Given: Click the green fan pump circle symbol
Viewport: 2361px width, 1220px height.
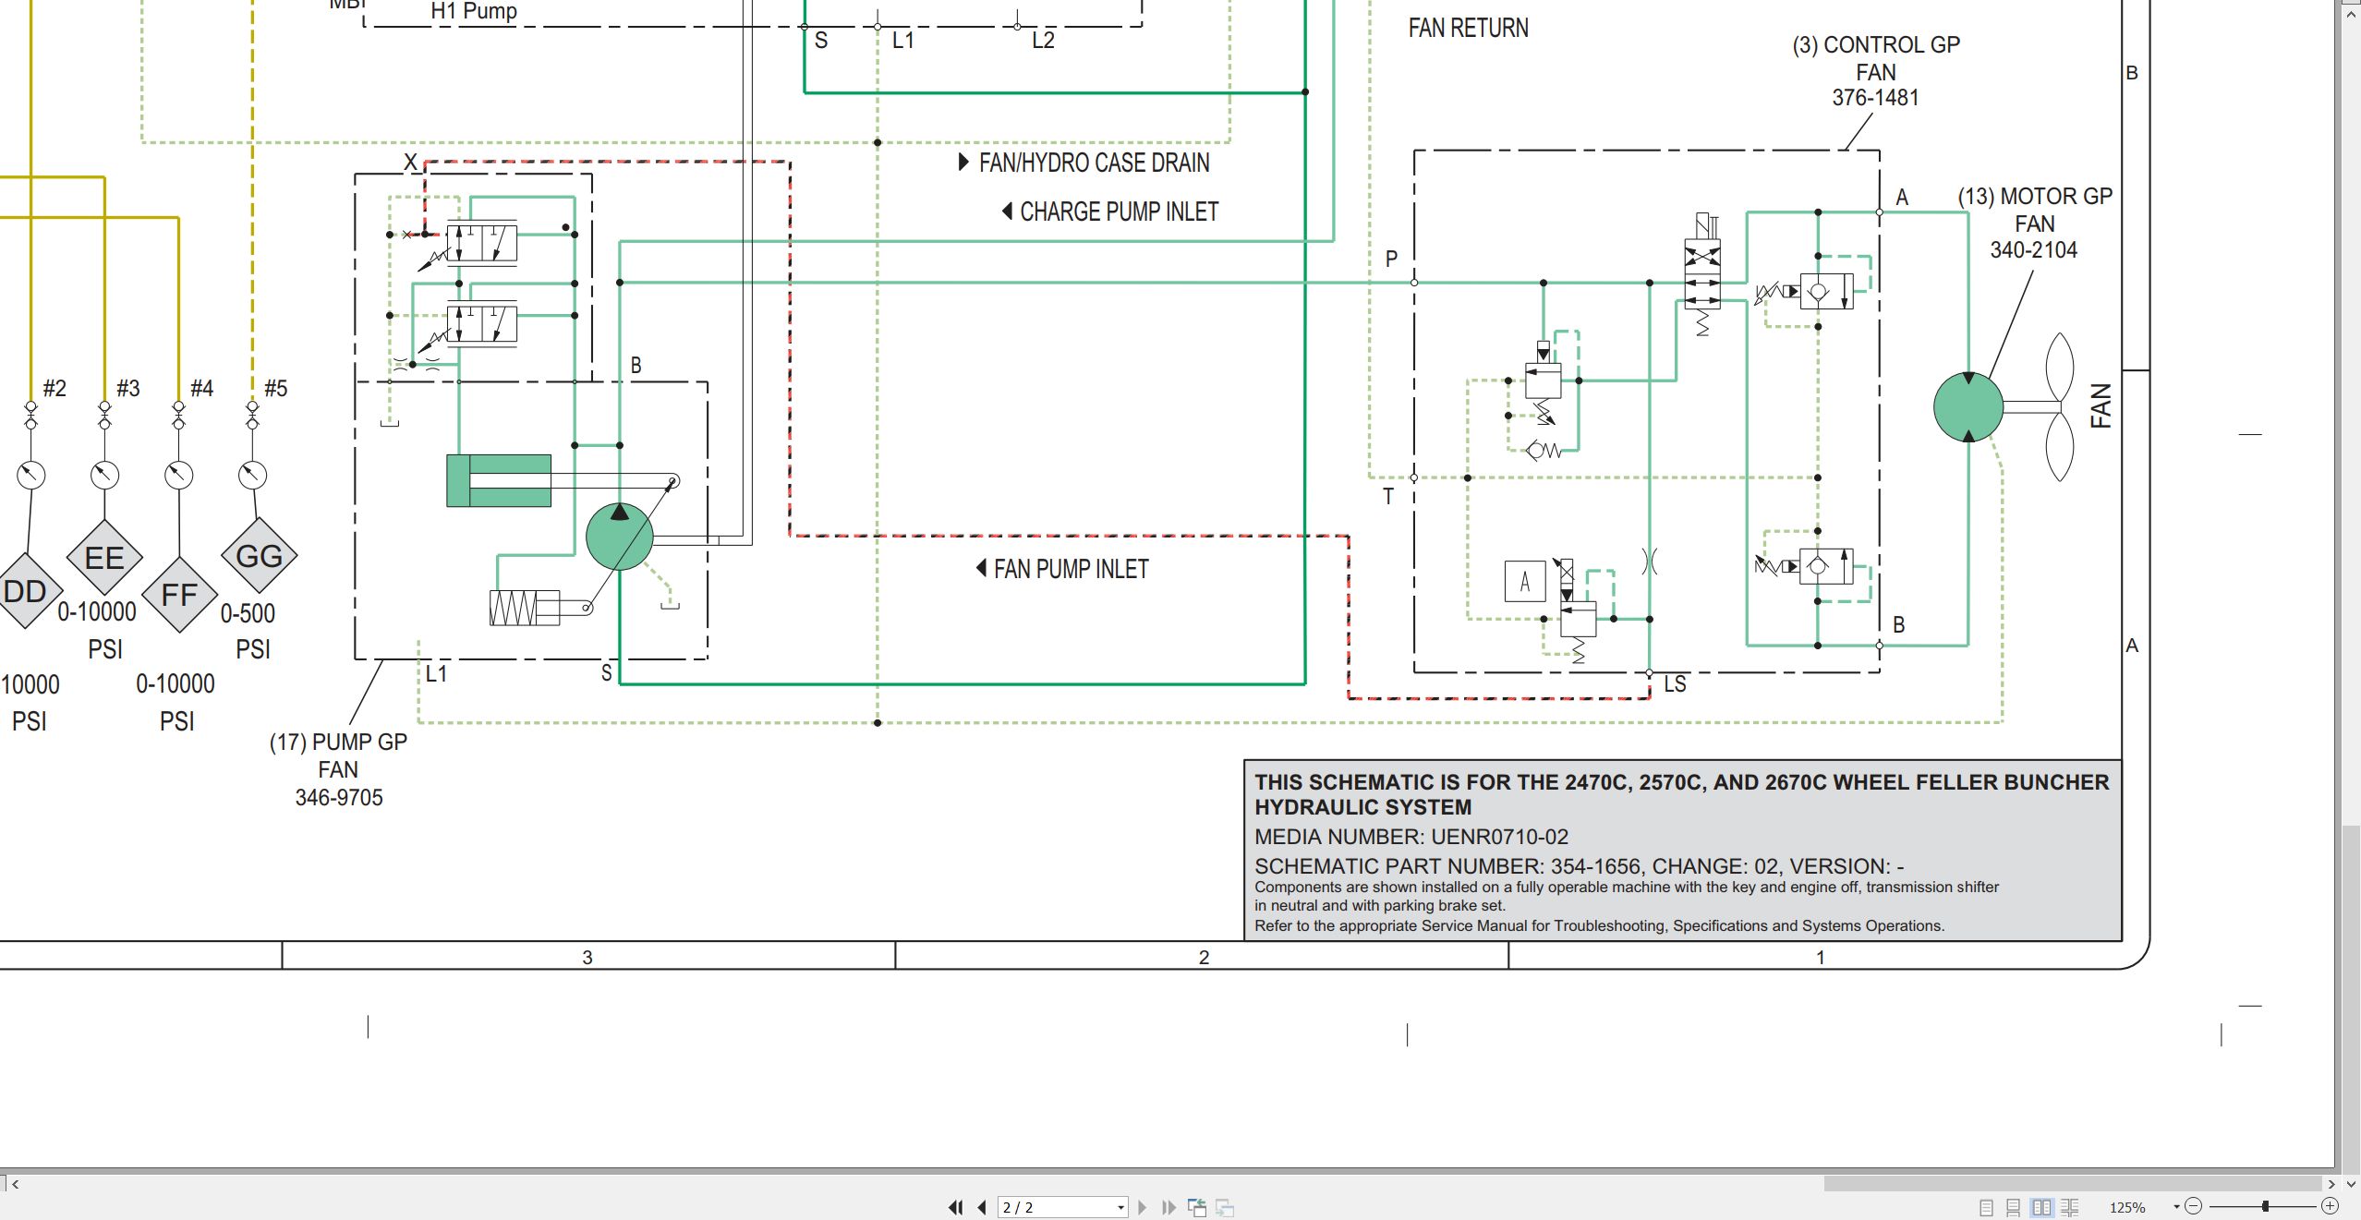Looking at the screenshot, I should click(620, 537).
